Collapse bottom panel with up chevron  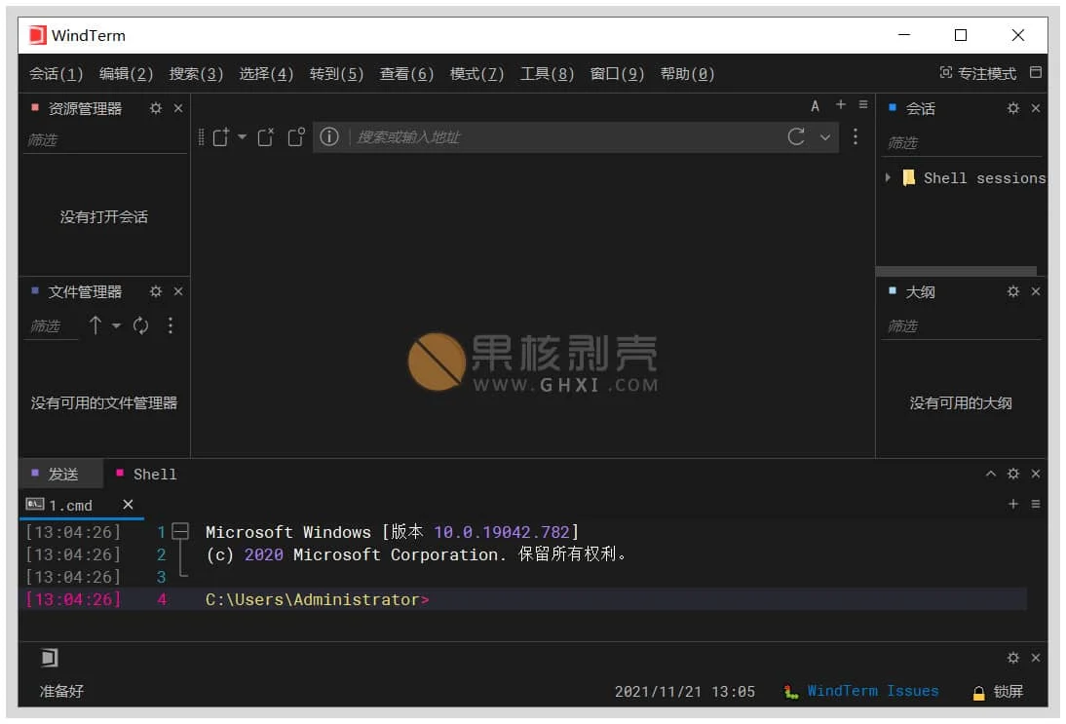point(991,474)
